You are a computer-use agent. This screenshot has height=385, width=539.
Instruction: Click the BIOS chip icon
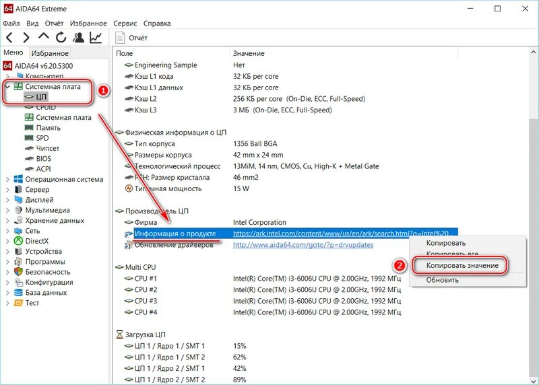click(x=29, y=159)
